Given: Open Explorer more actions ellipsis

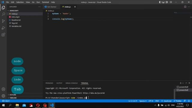Looking at the screenshot, I should click(39, 7).
